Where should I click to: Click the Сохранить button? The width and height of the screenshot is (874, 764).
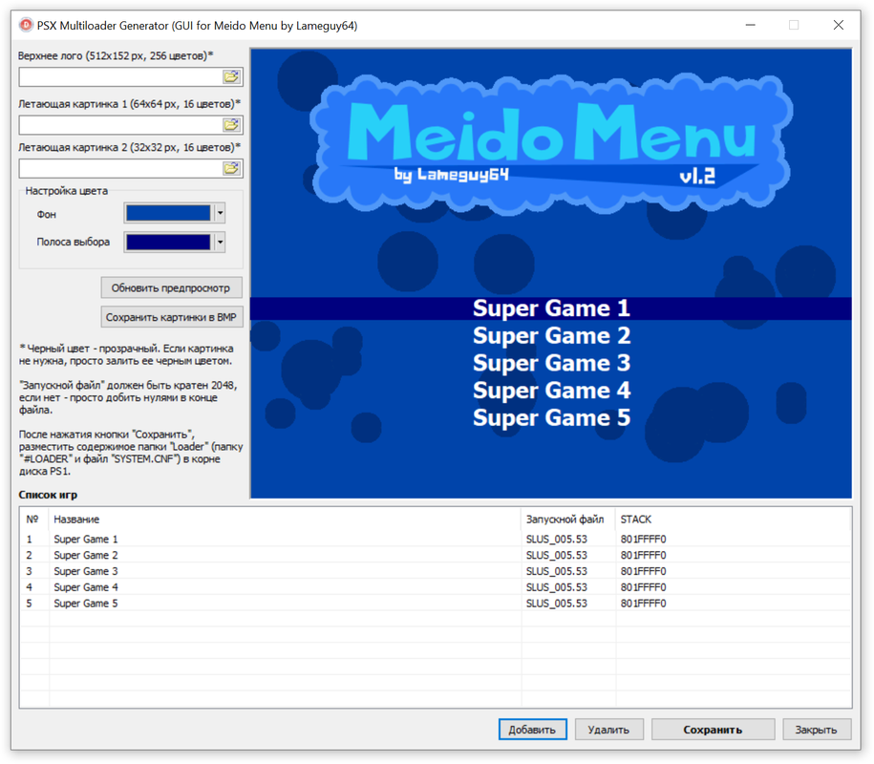click(713, 730)
